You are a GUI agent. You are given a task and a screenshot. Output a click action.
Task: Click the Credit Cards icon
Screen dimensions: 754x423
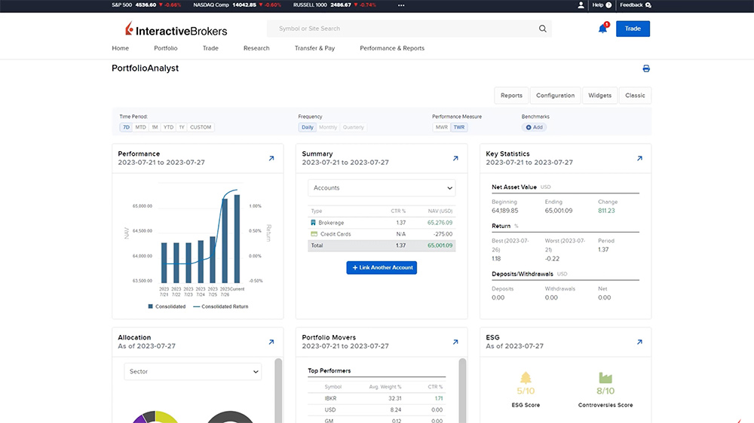[314, 234]
